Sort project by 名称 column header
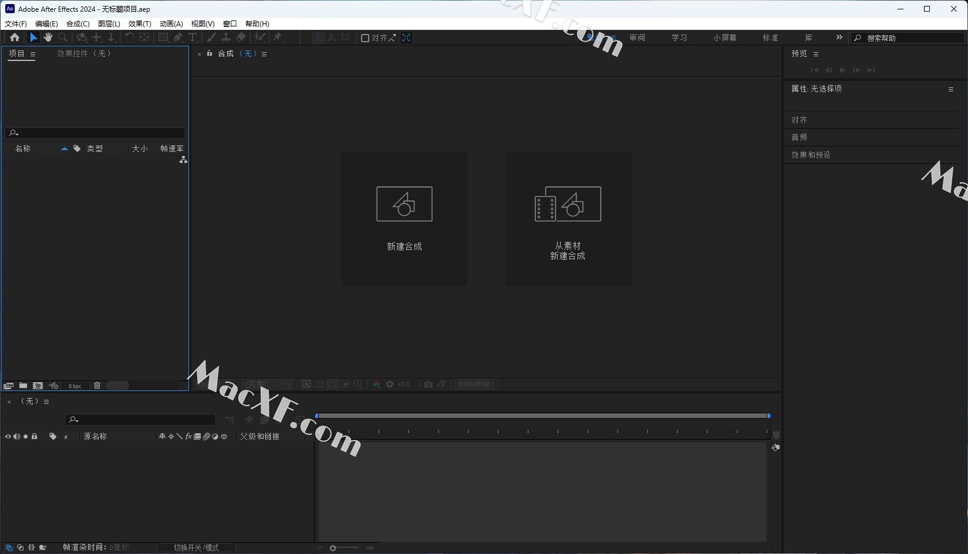 click(x=23, y=149)
